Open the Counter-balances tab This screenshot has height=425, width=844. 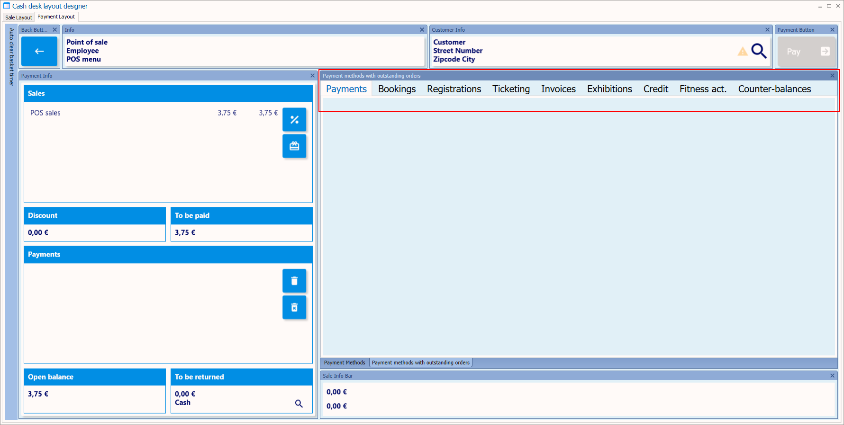(x=774, y=89)
